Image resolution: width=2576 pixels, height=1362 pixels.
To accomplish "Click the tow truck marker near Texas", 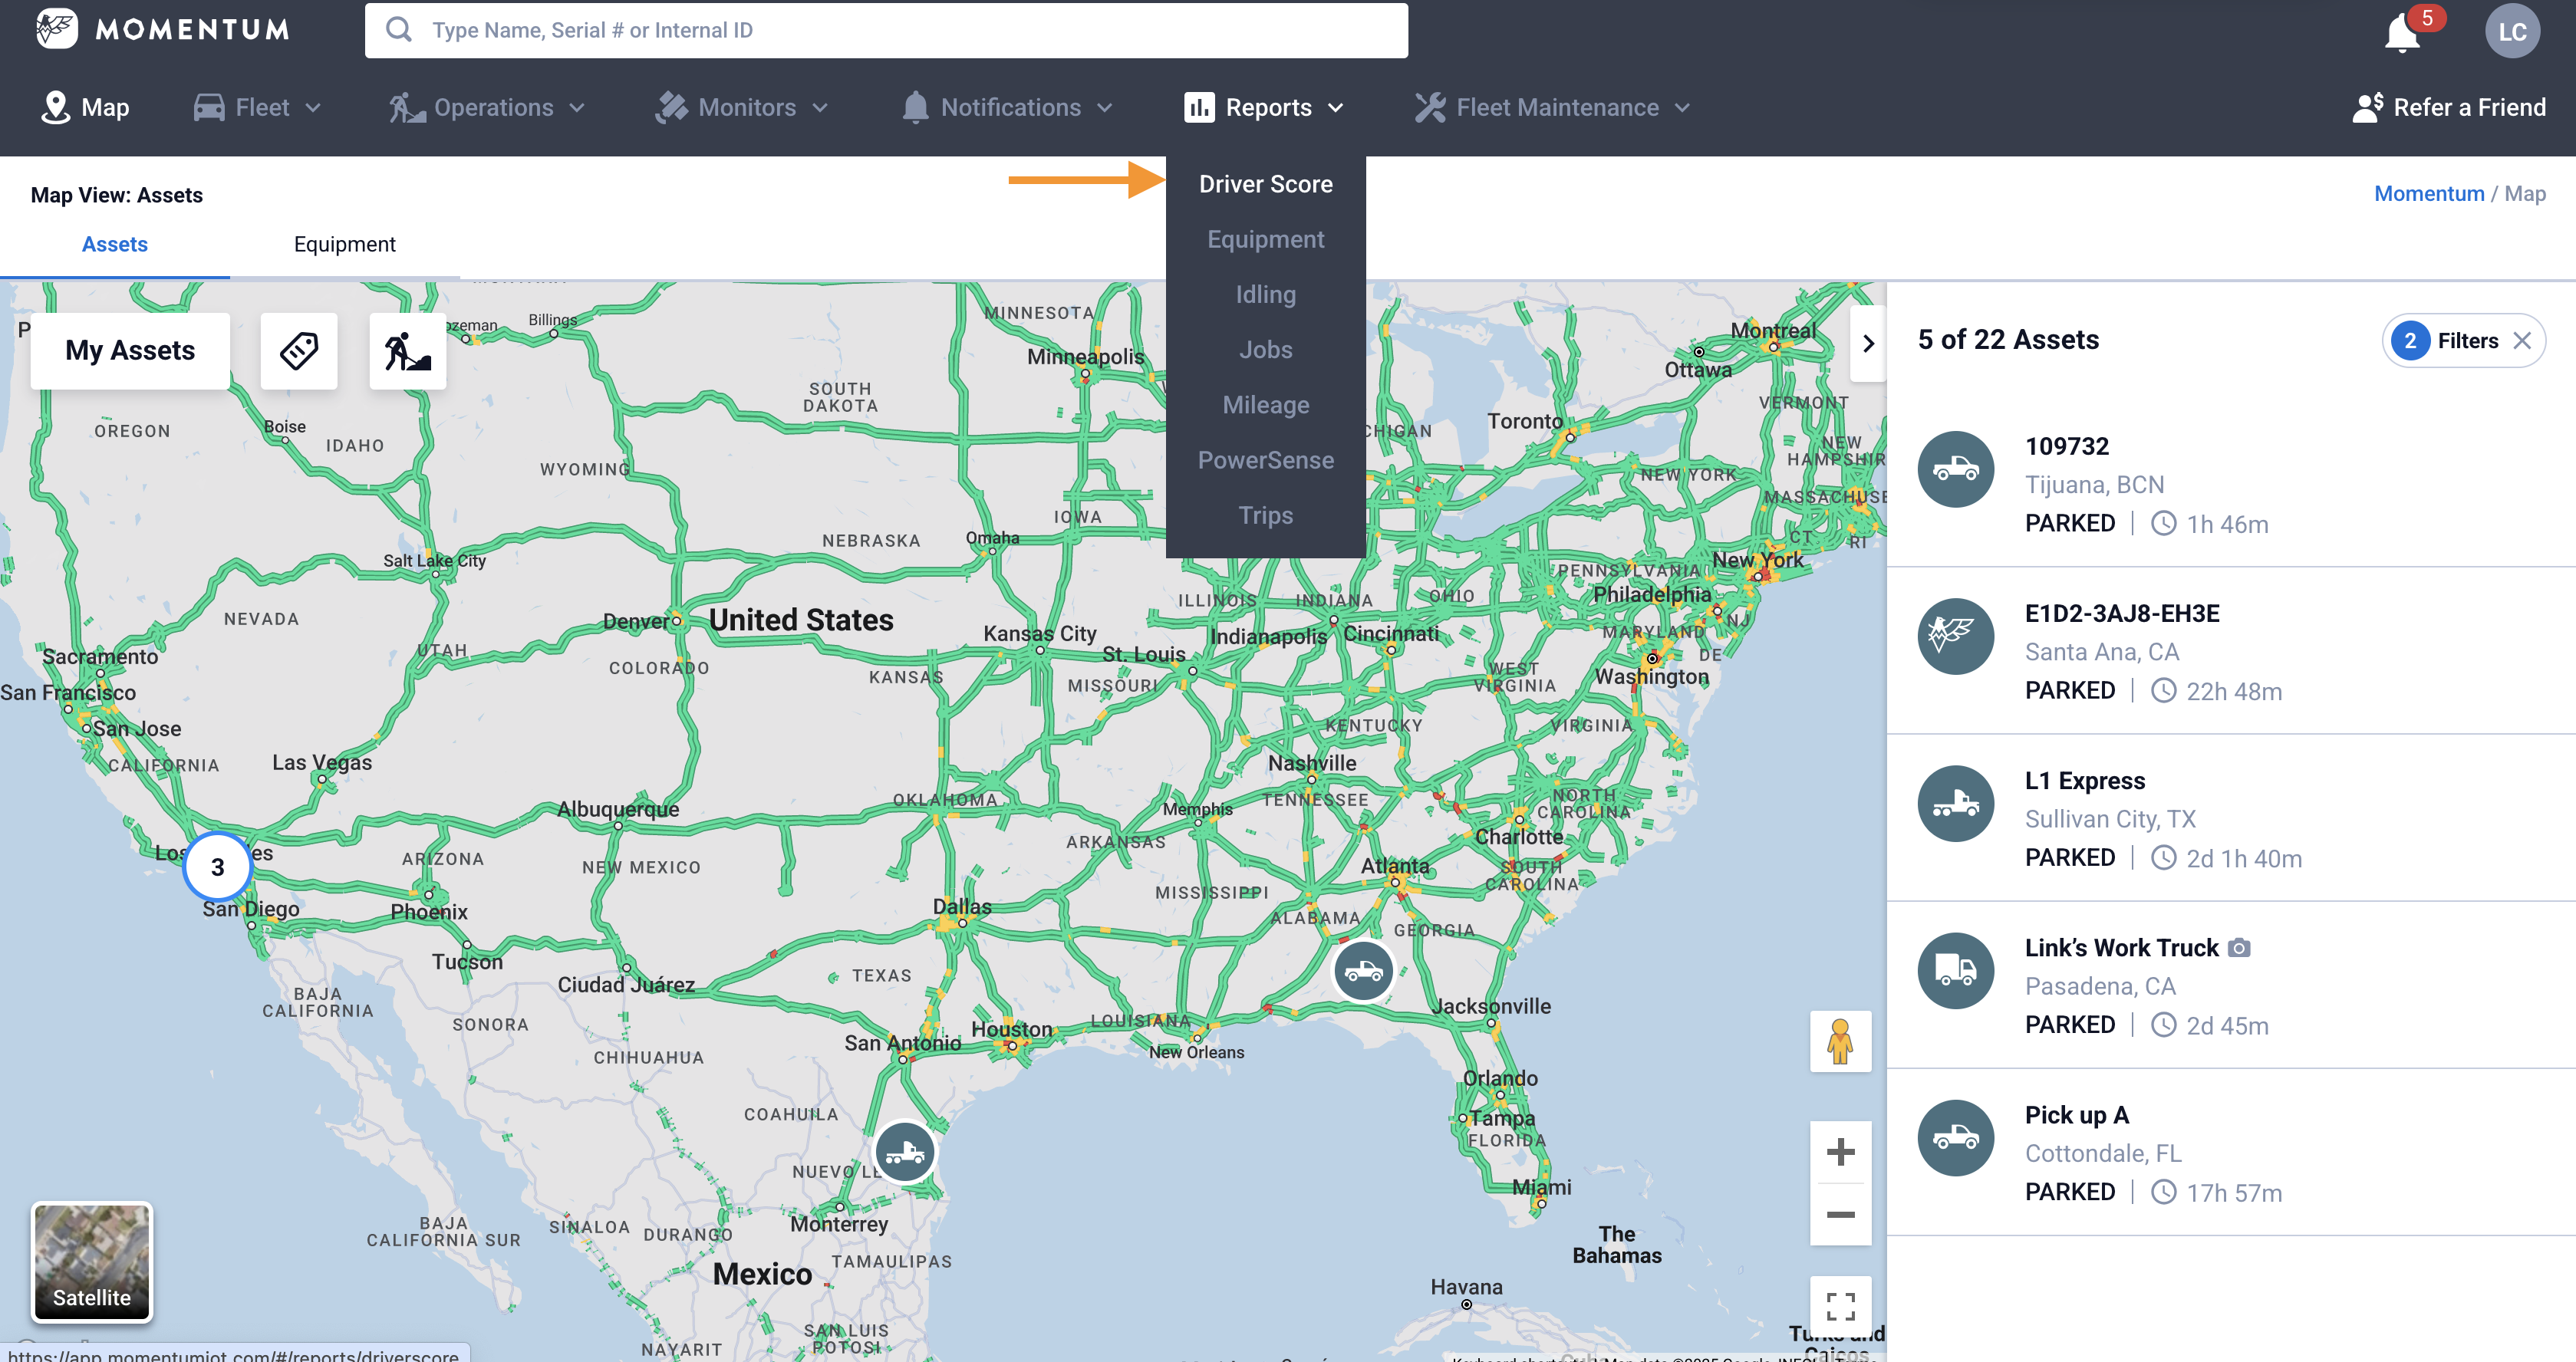I will pos(905,1152).
